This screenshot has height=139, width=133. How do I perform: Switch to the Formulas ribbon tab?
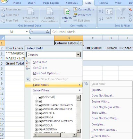pos(72,3)
